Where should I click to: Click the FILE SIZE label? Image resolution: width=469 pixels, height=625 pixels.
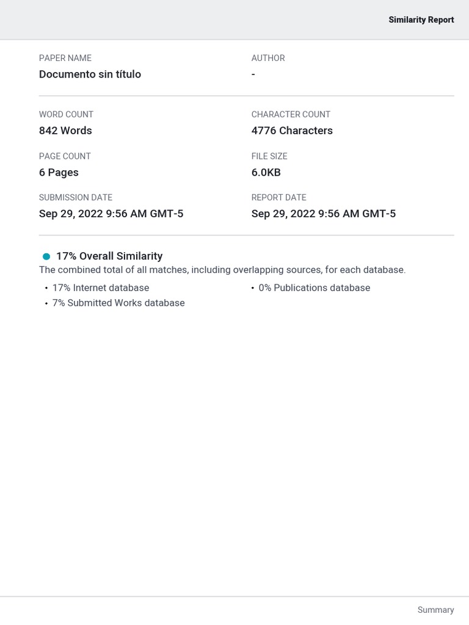point(269,156)
